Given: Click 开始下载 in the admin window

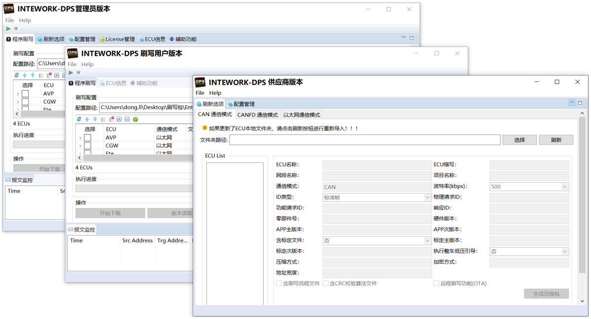Looking at the screenshot, I should (39, 168).
